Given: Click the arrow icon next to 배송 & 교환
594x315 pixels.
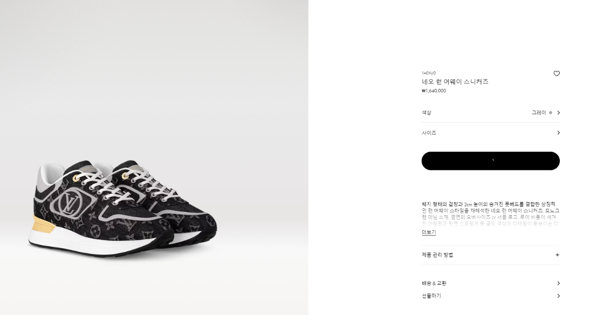Looking at the screenshot, I should pos(558,283).
